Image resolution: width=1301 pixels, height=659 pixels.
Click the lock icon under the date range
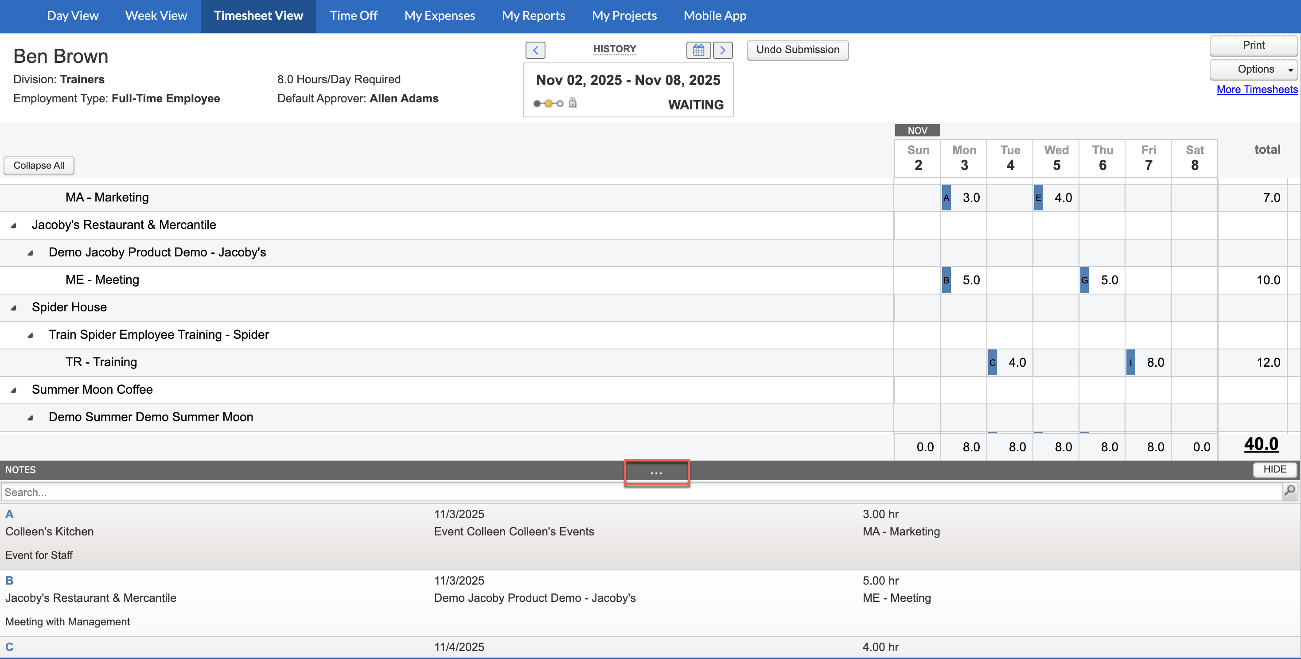click(x=573, y=103)
